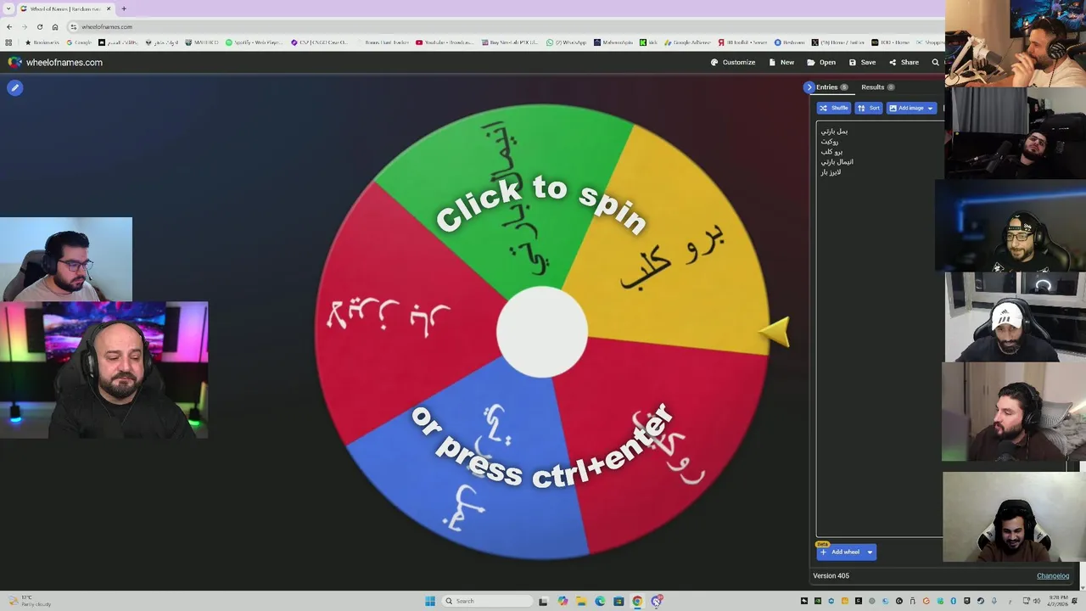Viewport: 1086px width, 611px height.
Task: Share the wheel with Share button
Action: pyautogui.click(x=904, y=62)
